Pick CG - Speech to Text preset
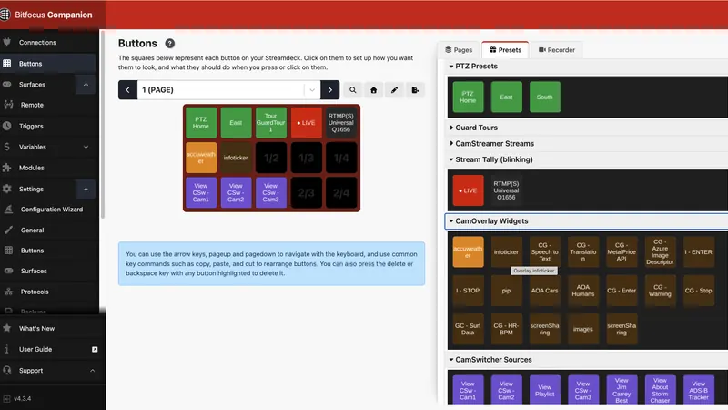This screenshot has width=728, height=410. coord(544,252)
